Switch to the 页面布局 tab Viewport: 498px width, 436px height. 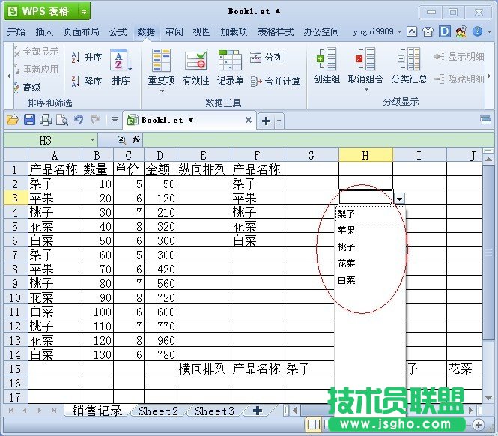click(82, 31)
